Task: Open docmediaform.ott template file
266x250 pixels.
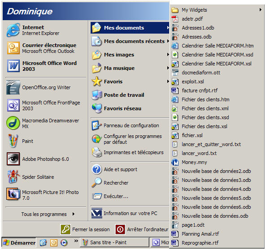Action: [217, 73]
